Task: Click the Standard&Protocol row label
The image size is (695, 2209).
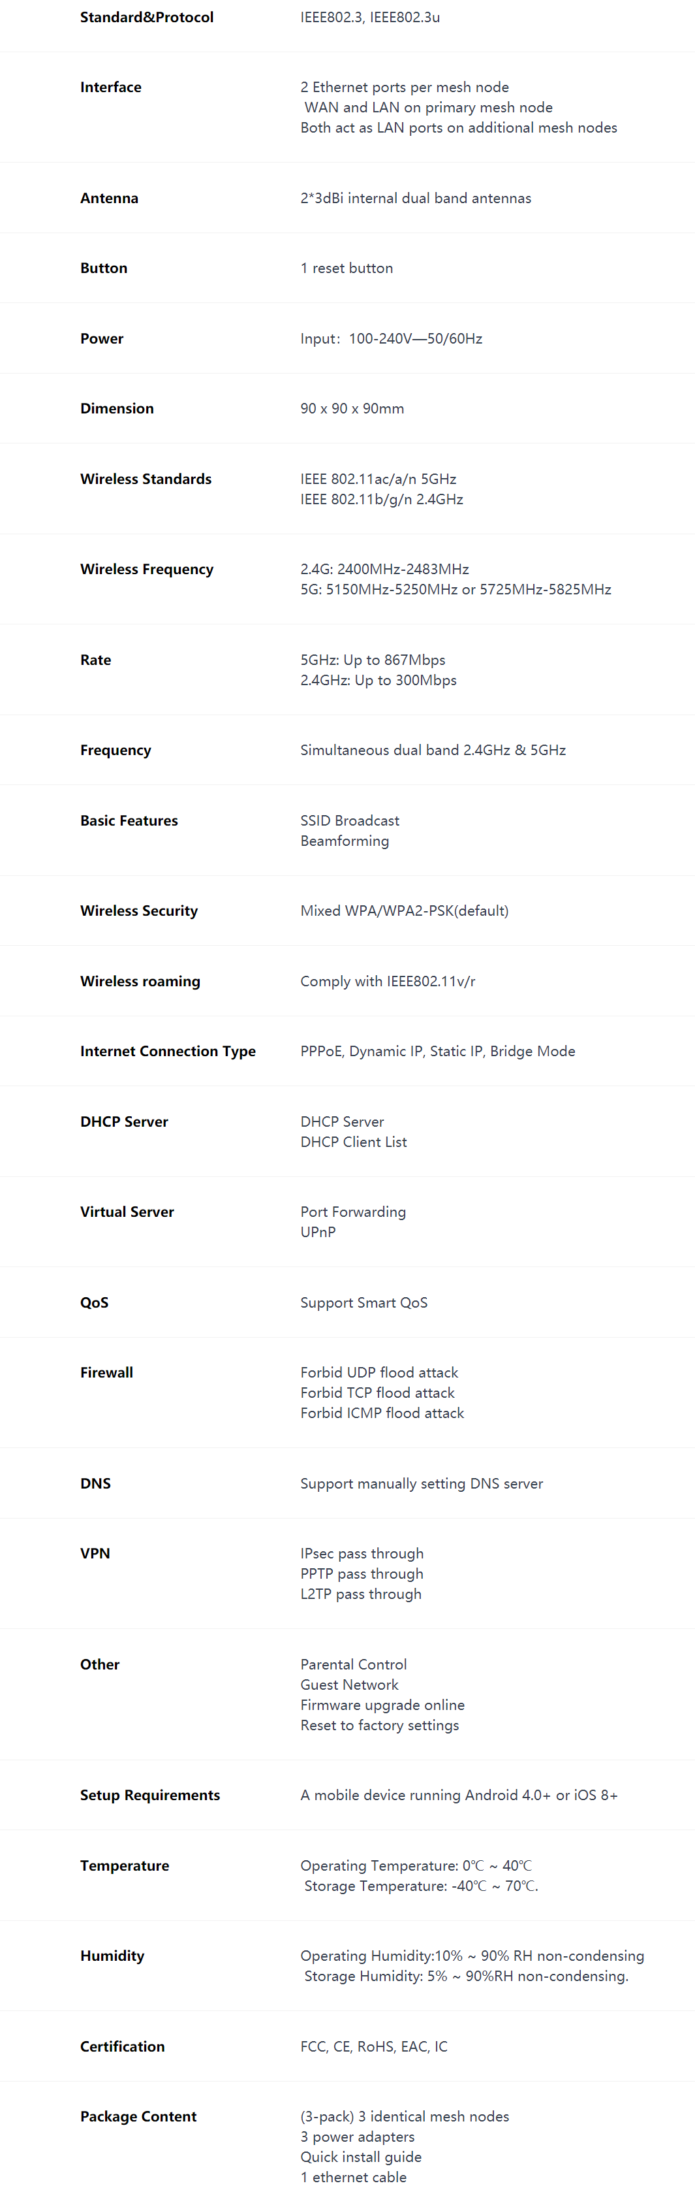Action: pos(147,17)
